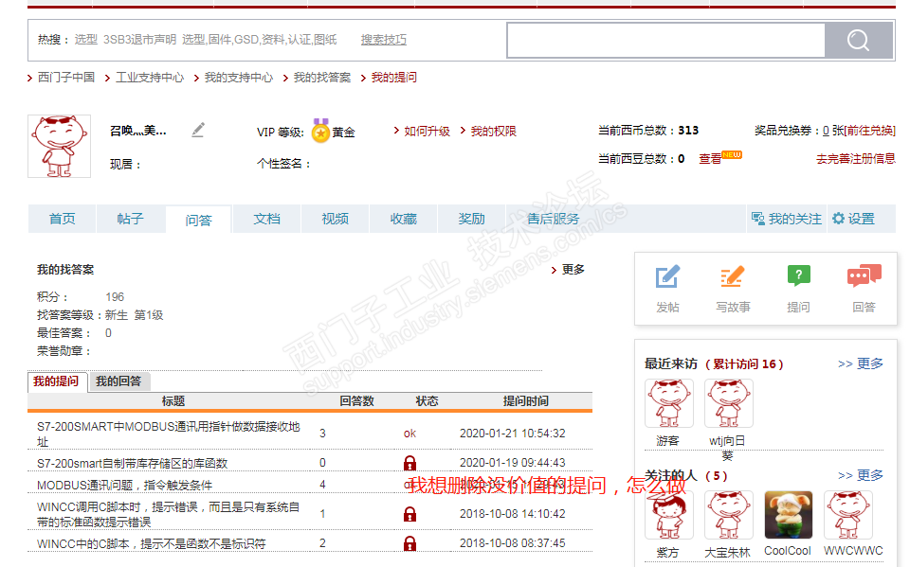Open followed user 紫方 avatar
The image size is (910, 567).
(669, 515)
